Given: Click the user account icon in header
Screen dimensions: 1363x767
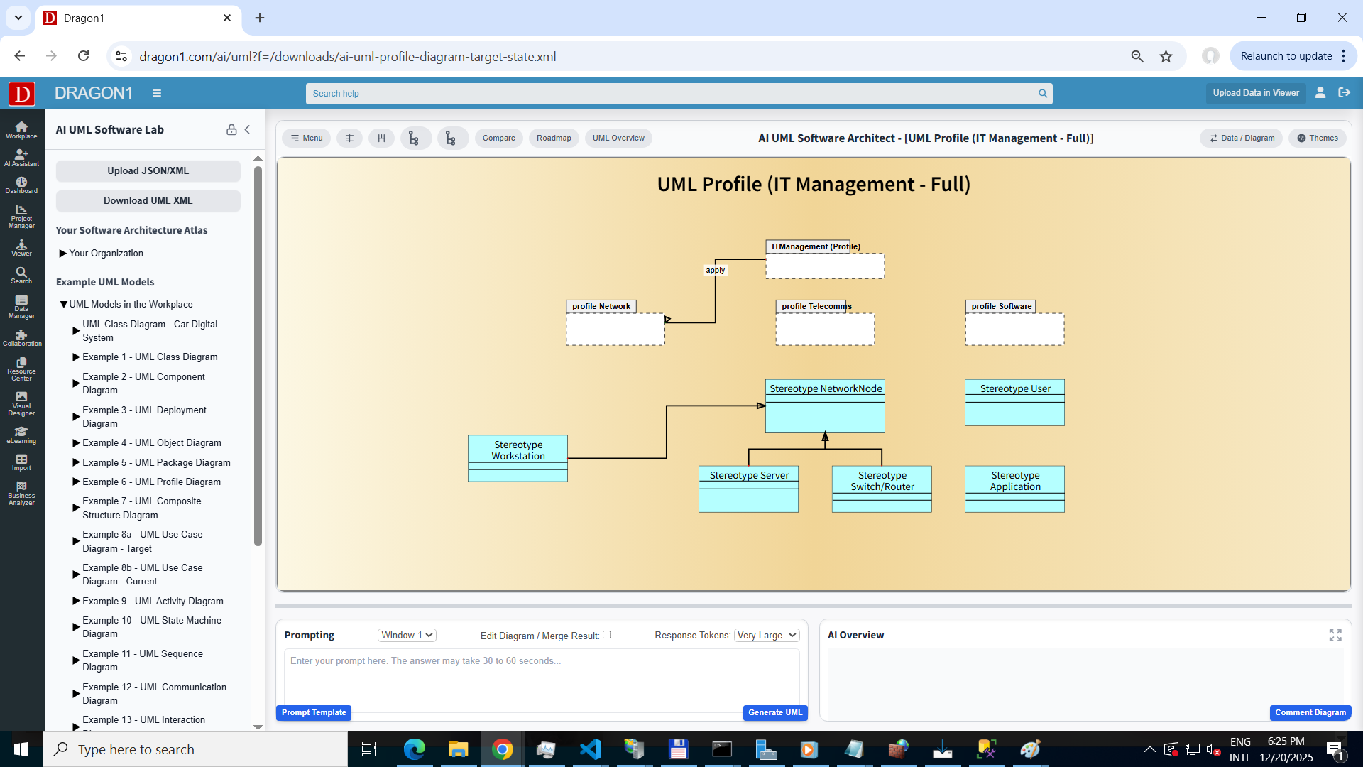Looking at the screenshot, I should [1320, 93].
